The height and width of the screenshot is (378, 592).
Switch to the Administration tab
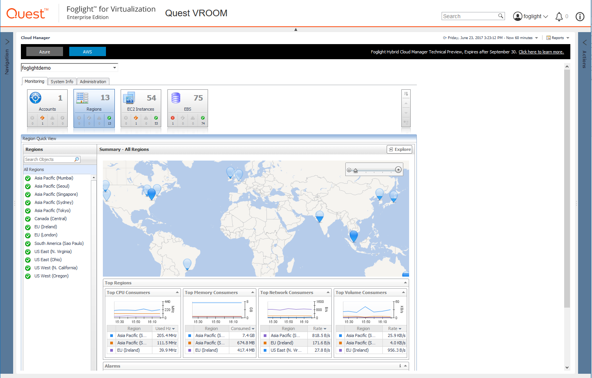click(x=93, y=82)
